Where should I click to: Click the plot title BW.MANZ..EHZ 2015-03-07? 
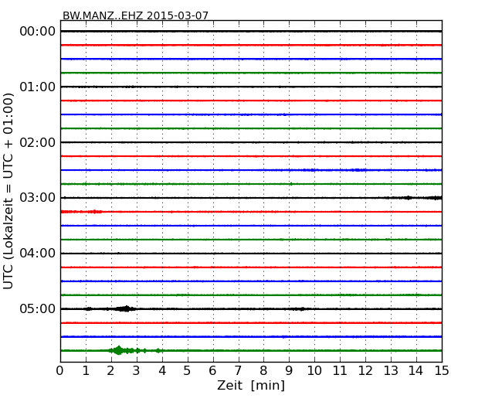[135, 15]
